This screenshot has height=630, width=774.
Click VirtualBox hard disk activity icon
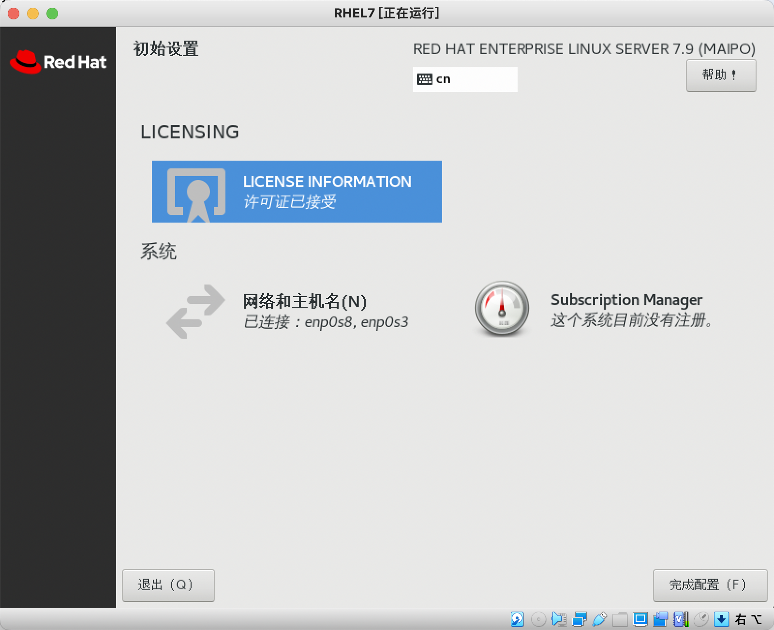click(517, 619)
